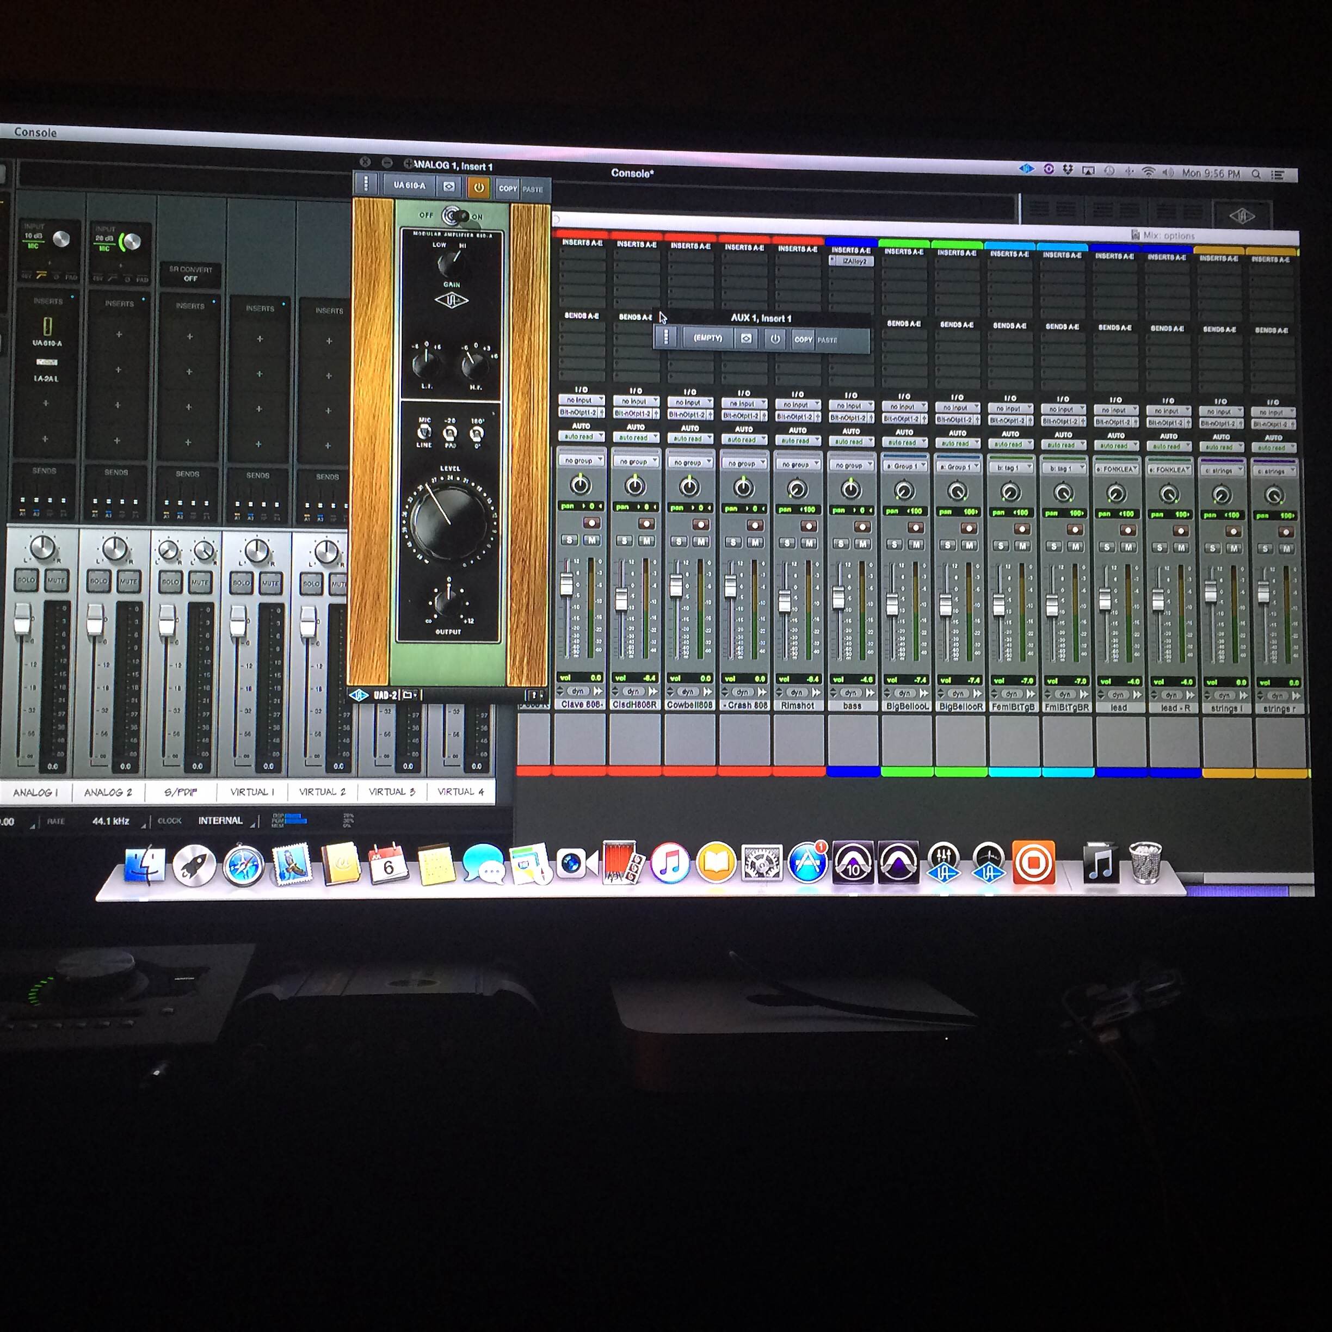Select the S/PDIF channel label

(181, 792)
